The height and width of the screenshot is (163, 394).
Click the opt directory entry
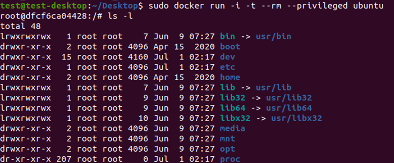[x=227, y=149]
